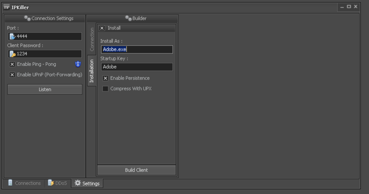
Task: Click the IPKiller app icon in title bar
Action: [x=6, y=7]
